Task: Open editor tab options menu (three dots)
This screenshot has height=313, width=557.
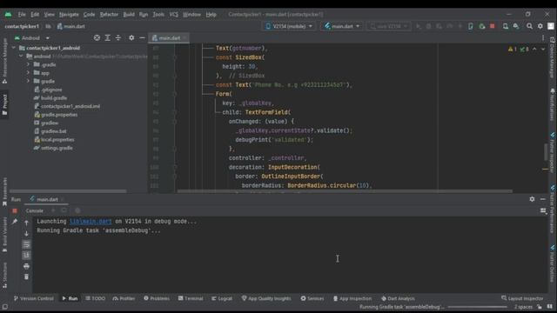Action: click(543, 37)
